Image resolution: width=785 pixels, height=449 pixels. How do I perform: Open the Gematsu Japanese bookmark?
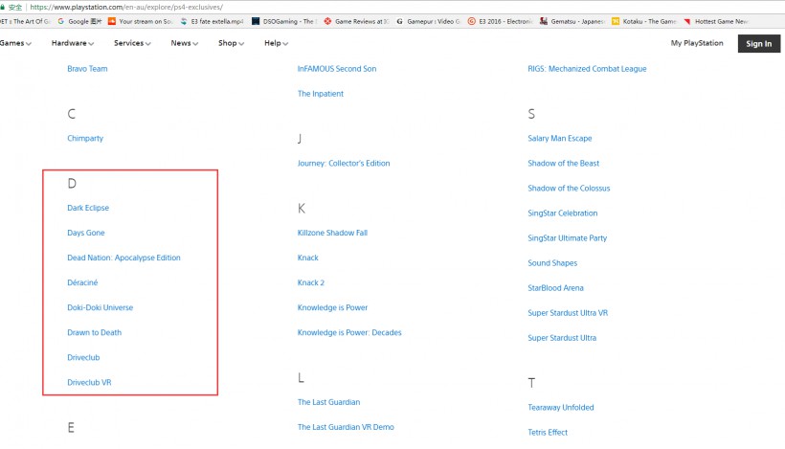click(572, 21)
